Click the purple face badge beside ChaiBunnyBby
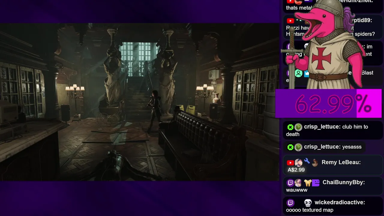This screenshot has width=384, height=216. [x=316, y=183]
